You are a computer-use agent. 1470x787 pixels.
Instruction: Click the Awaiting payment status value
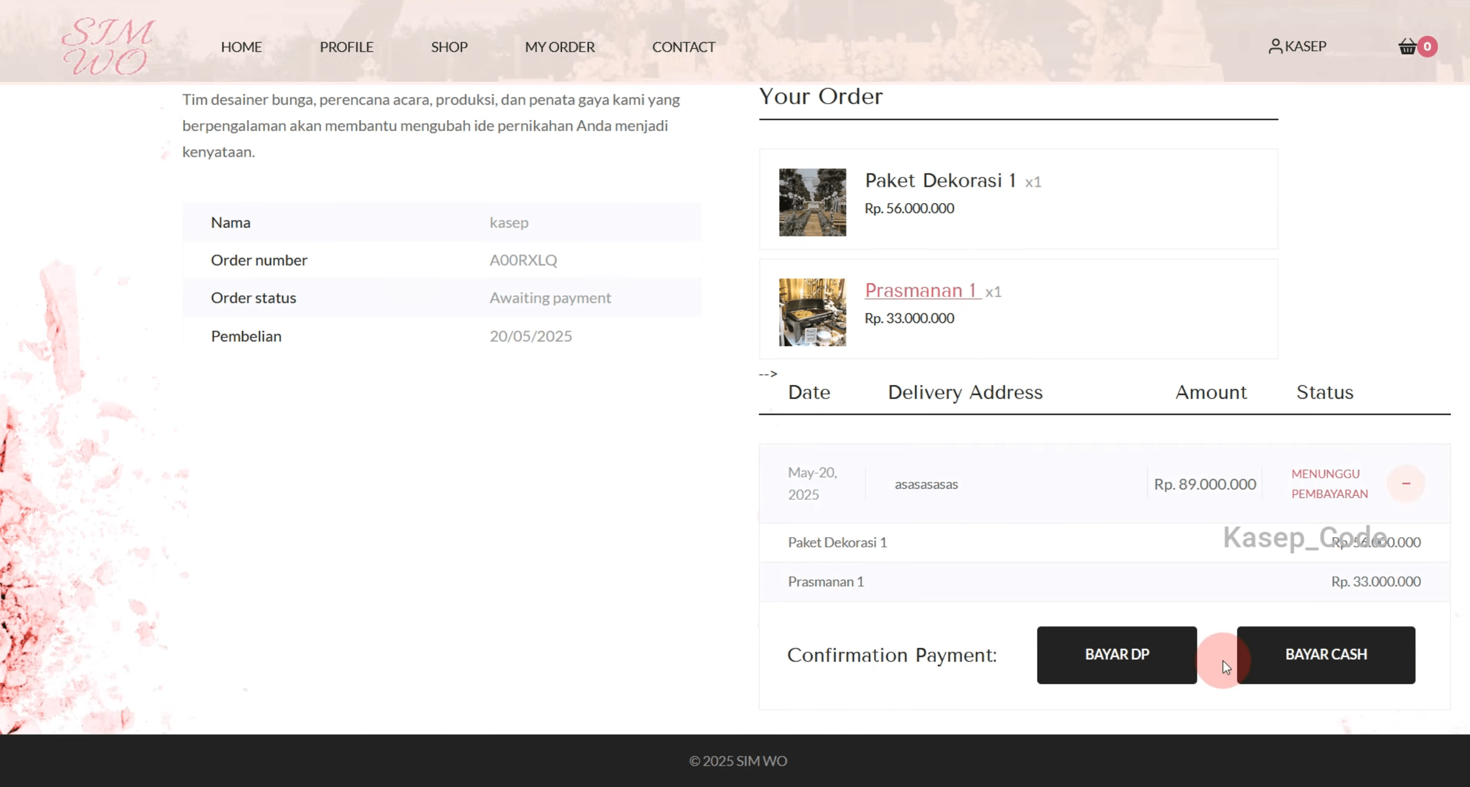pos(550,298)
